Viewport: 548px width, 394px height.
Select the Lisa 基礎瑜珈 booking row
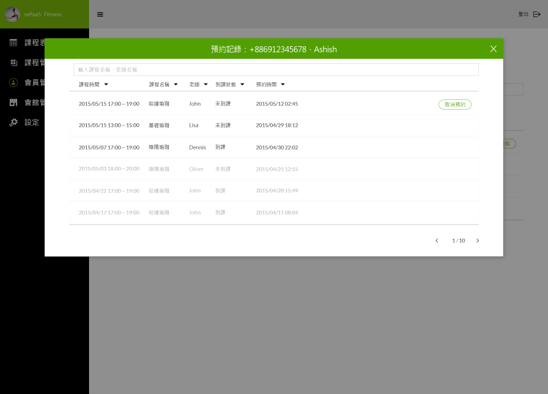coord(273,125)
